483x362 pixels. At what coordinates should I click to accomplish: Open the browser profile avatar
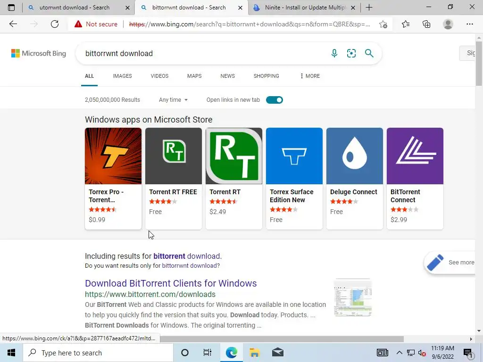(x=448, y=24)
